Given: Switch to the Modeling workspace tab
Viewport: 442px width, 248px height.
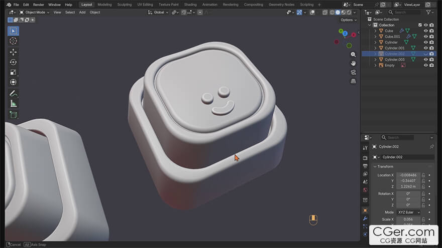Looking at the screenshot, I should pos(104,5).
